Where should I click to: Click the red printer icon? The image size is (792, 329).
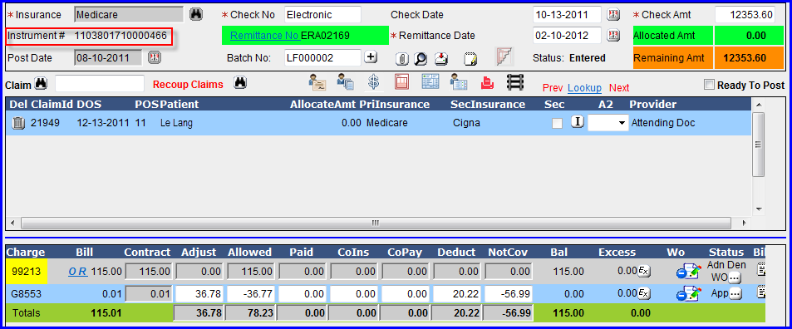click(487, 83)
